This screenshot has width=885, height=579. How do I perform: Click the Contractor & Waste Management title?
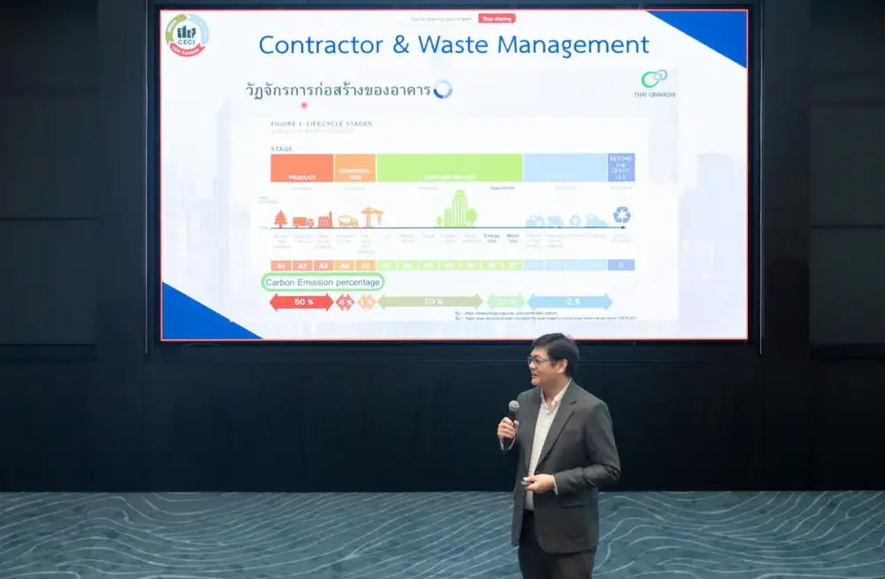point(453,45)
